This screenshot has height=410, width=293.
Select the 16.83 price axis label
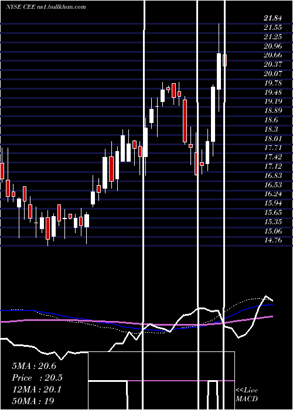pos(272,176)
